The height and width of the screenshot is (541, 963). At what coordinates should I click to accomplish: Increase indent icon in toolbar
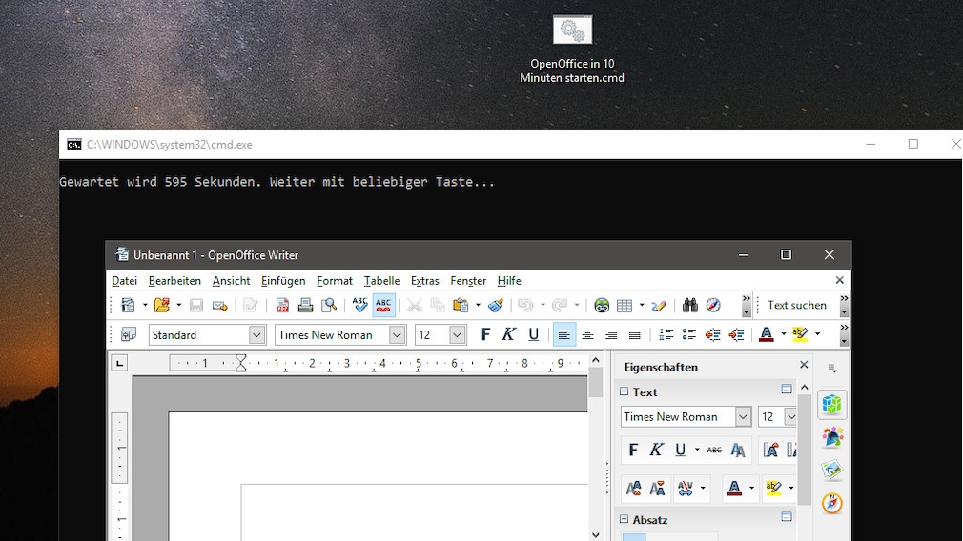click(736, 334)
